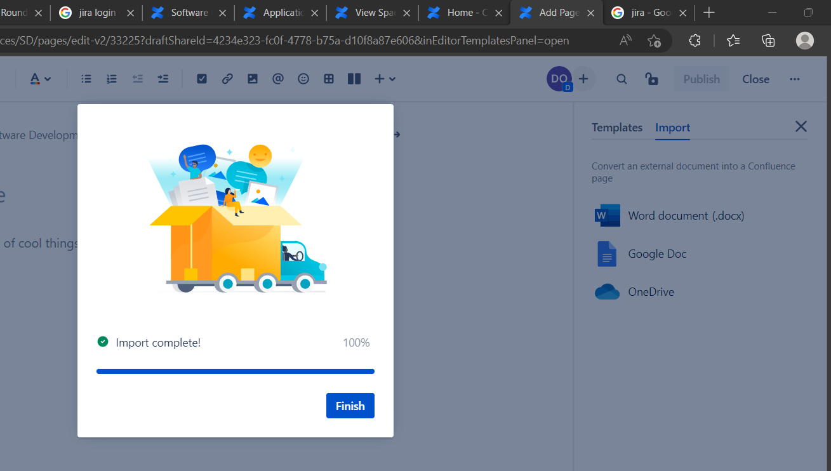
Task: Select the Import tab
Action: (672, 128)
